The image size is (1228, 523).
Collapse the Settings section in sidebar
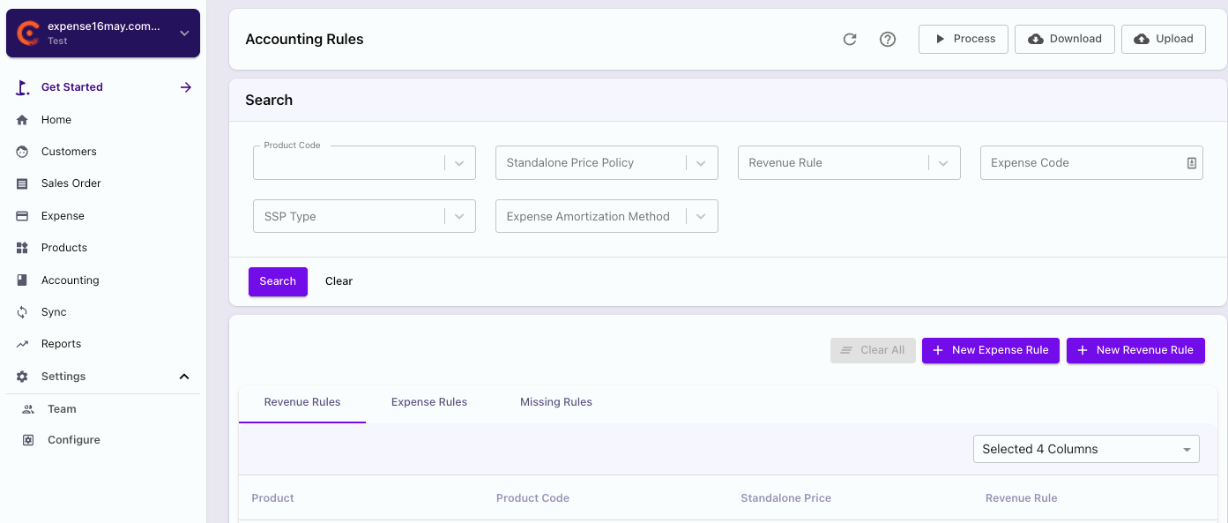(x=184, y=377)
